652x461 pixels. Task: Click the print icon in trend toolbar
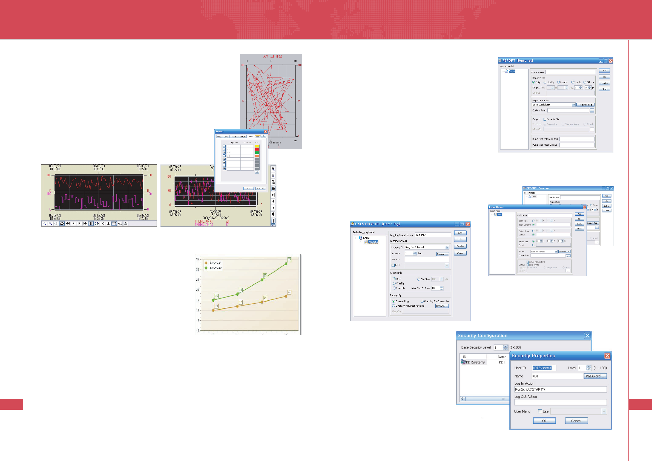coord(62,223)
